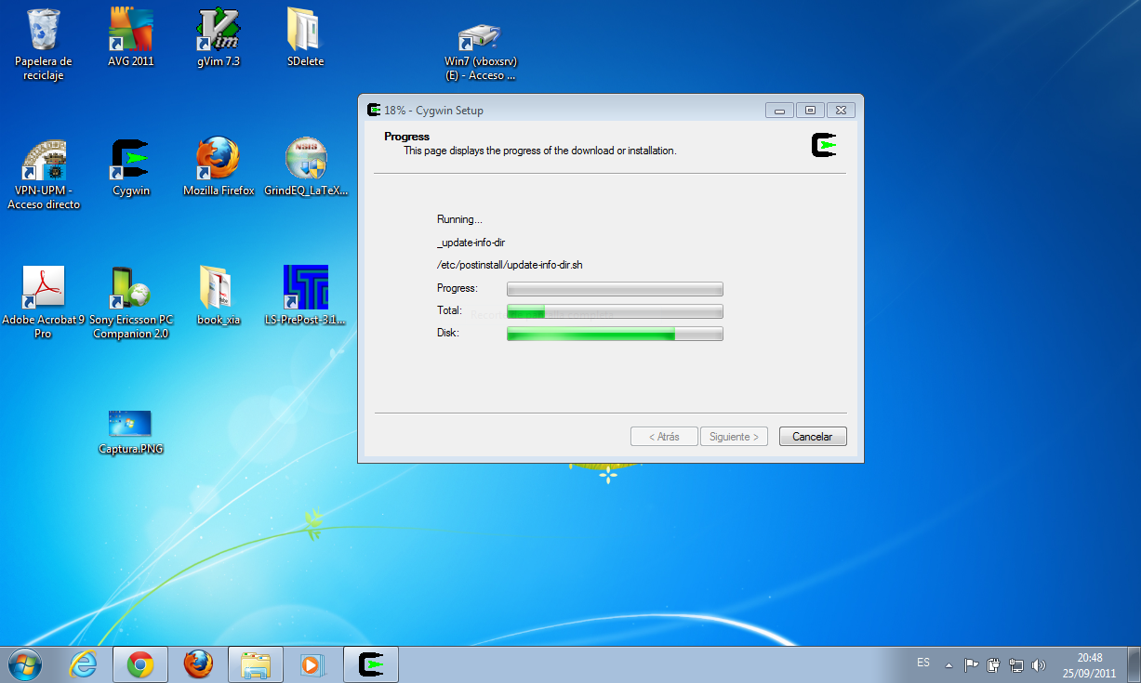This screenshot has width=1141, height=683.
Task: Select the VPN-UPM Acceso directo shortcut
Action: (x=44, y=174)
